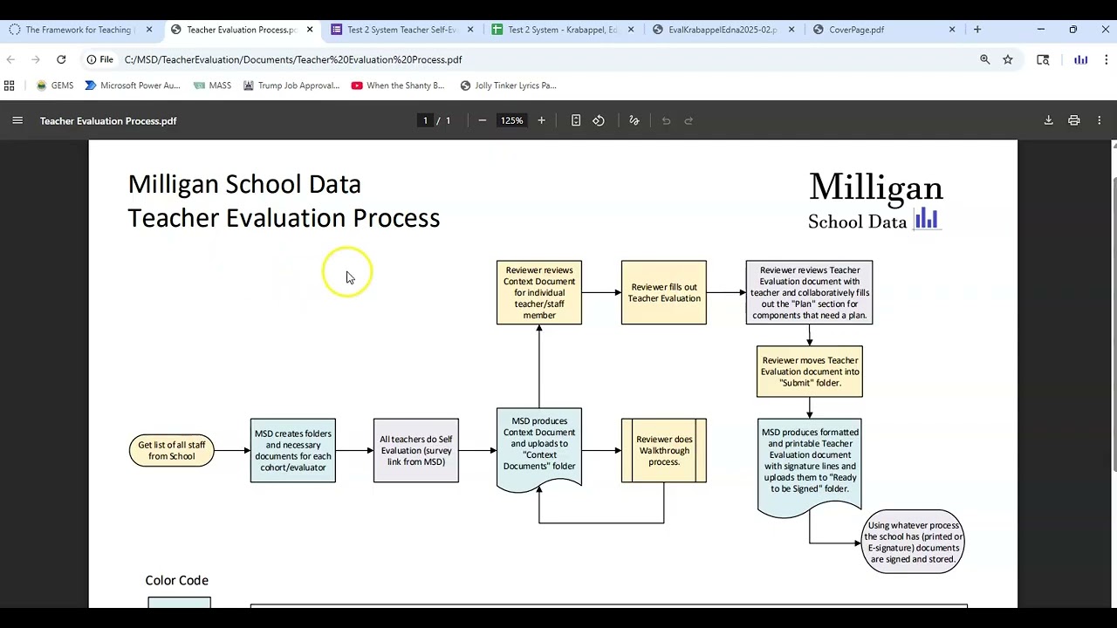Switch to the CoverPage.pdf tab
Screen dimensions: 1117x628
tap(883, 30)
